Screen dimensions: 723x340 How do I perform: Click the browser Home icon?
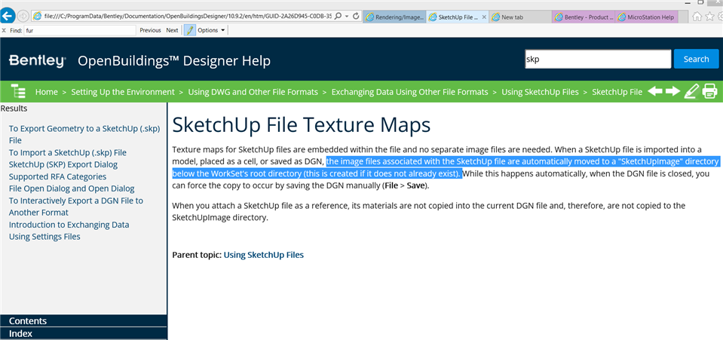click(697, 17)
